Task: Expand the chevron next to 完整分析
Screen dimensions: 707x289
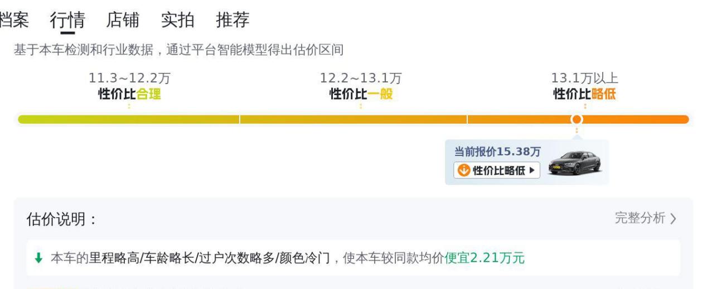Action: [x=673, y=219]
